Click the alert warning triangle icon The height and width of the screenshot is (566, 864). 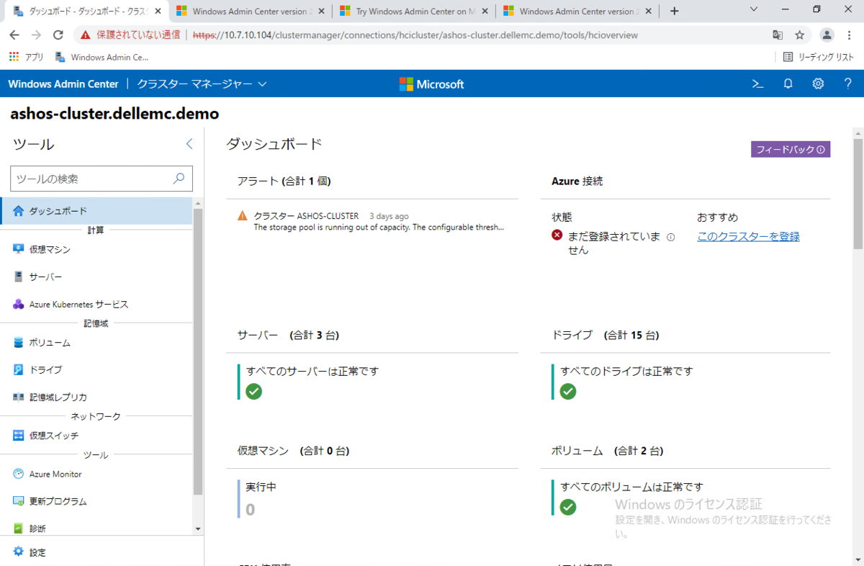(x=243, y=215)
